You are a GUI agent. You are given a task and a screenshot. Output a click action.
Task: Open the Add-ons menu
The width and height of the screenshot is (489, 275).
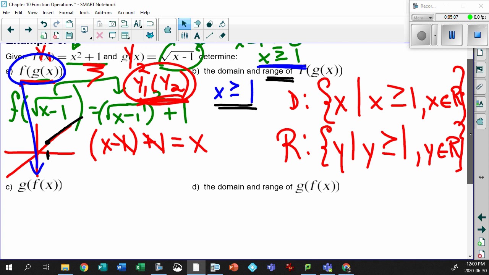[x=104, y=13]
